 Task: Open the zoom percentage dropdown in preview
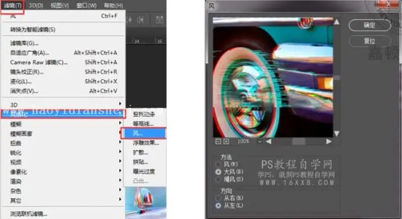pyautogui.click(x=259, y=141)
